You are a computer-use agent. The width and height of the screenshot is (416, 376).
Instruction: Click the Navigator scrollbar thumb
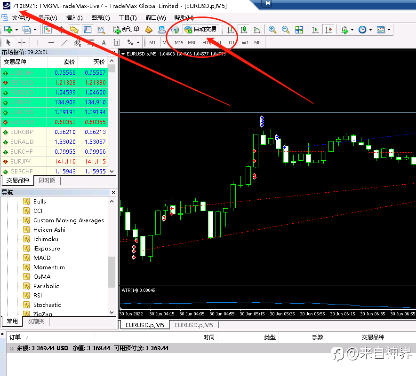click(x=112, y=272)
